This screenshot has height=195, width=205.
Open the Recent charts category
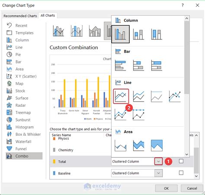click(x=24, y=26)
